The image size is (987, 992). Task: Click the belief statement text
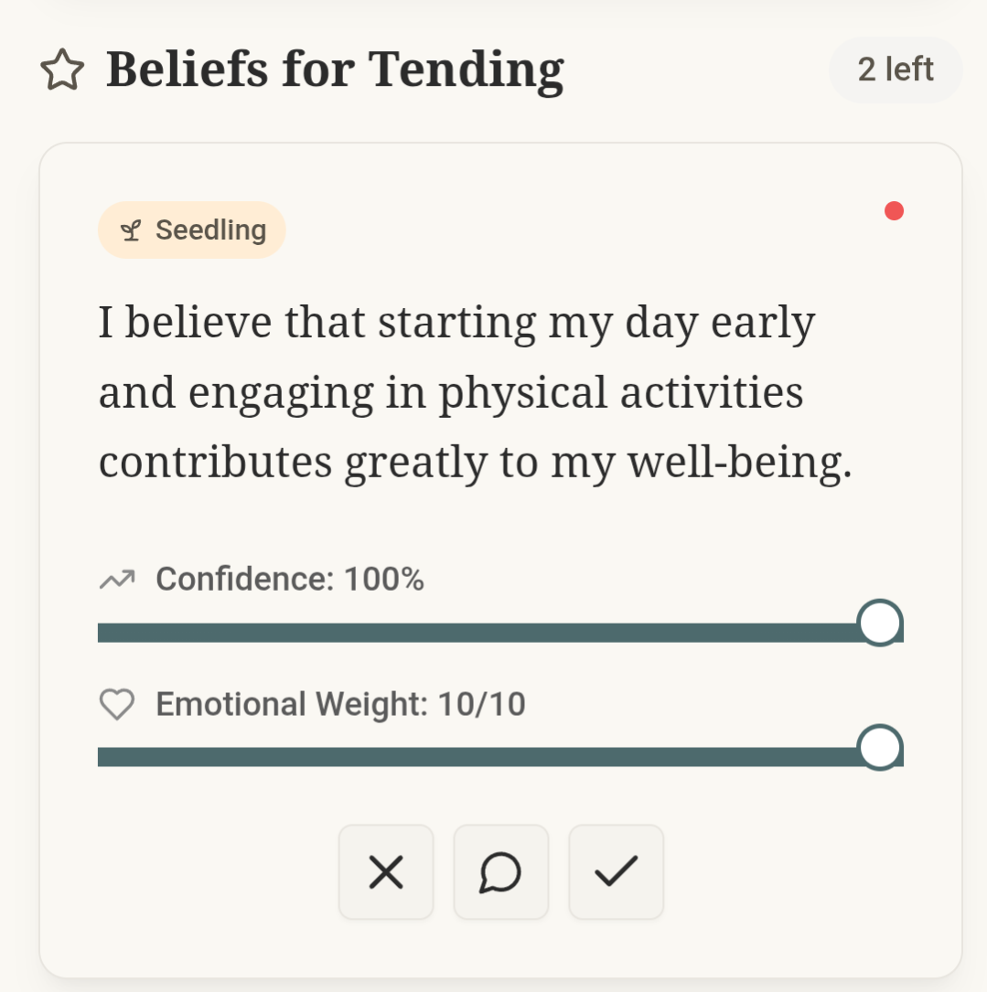point(476,393)
